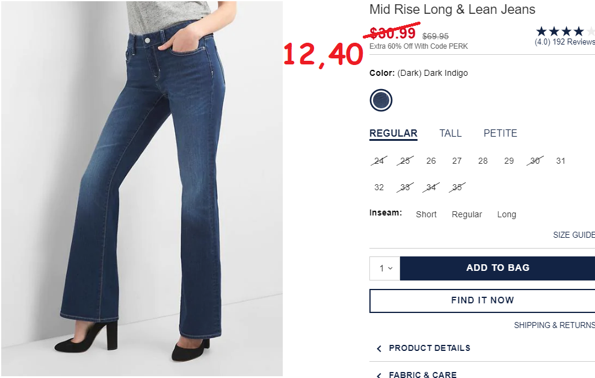The height and width of the screenshot is (378, 595).
Task: Expand Fabric & Care section
Action: pyautogui.click(x=423, y=374)
